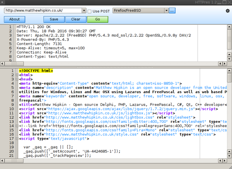The height and width of the screenshot is (169, 232).
Task: Click the meta http-equiv Content-Type line
Action: click(100, 83)
